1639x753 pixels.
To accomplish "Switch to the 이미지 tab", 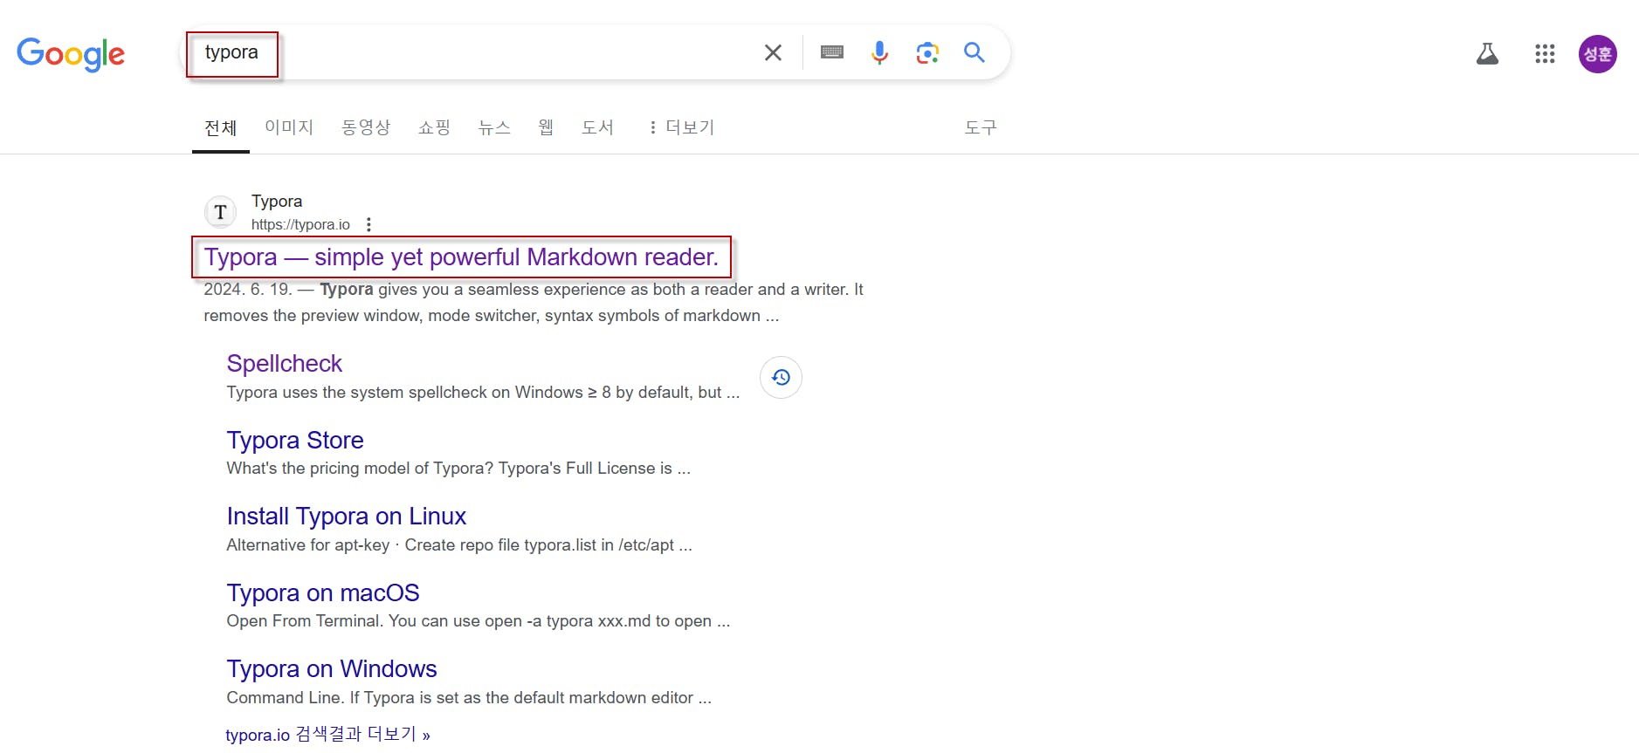I will pyautogui.click(x=289, y=127).
